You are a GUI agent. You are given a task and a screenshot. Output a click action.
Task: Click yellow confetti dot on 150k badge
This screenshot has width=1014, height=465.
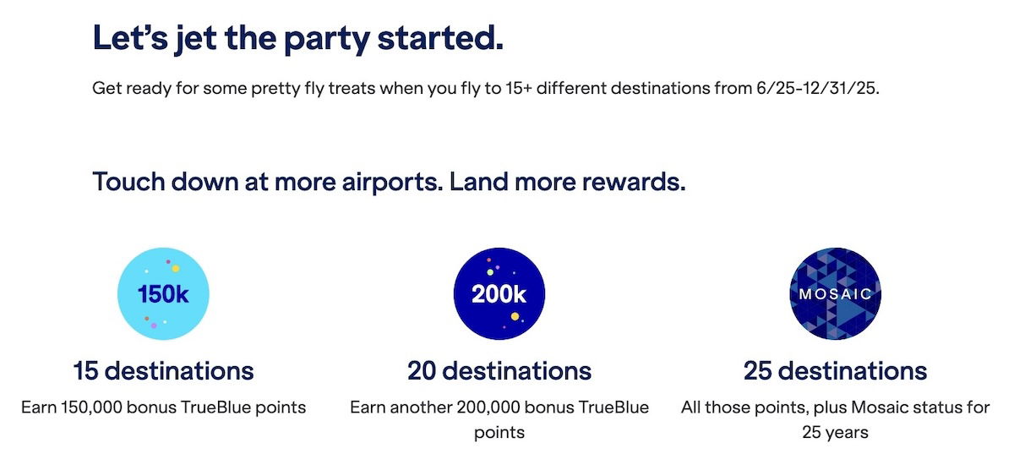pyautogui.click(x=175, y=269)
